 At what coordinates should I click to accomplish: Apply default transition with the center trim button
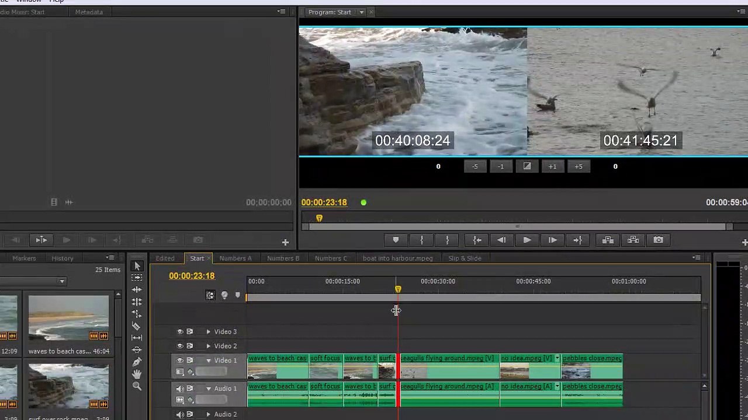click(527, 167)
